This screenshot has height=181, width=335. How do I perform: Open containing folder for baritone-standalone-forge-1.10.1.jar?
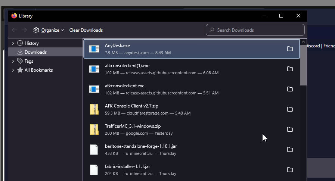pyautogui.click(x=290, y=149)
